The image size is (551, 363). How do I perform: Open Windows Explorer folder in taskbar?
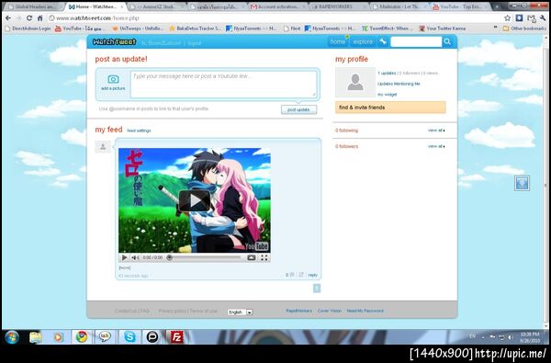pos(36,337)
